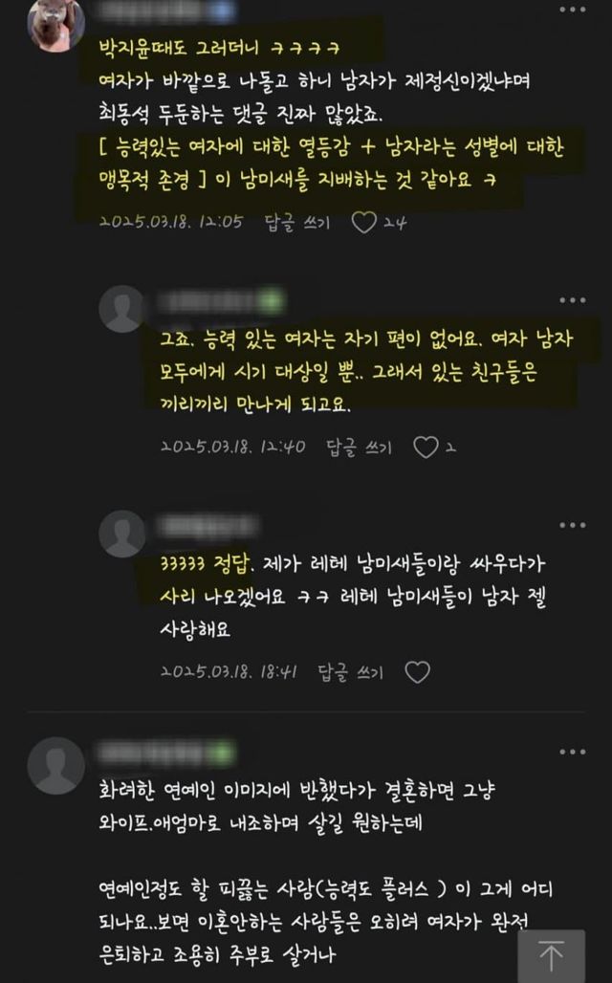Open the more-options dots for the 12:40 reply
The width and height of the screenshot is (612, 983).
coord(573,300)
